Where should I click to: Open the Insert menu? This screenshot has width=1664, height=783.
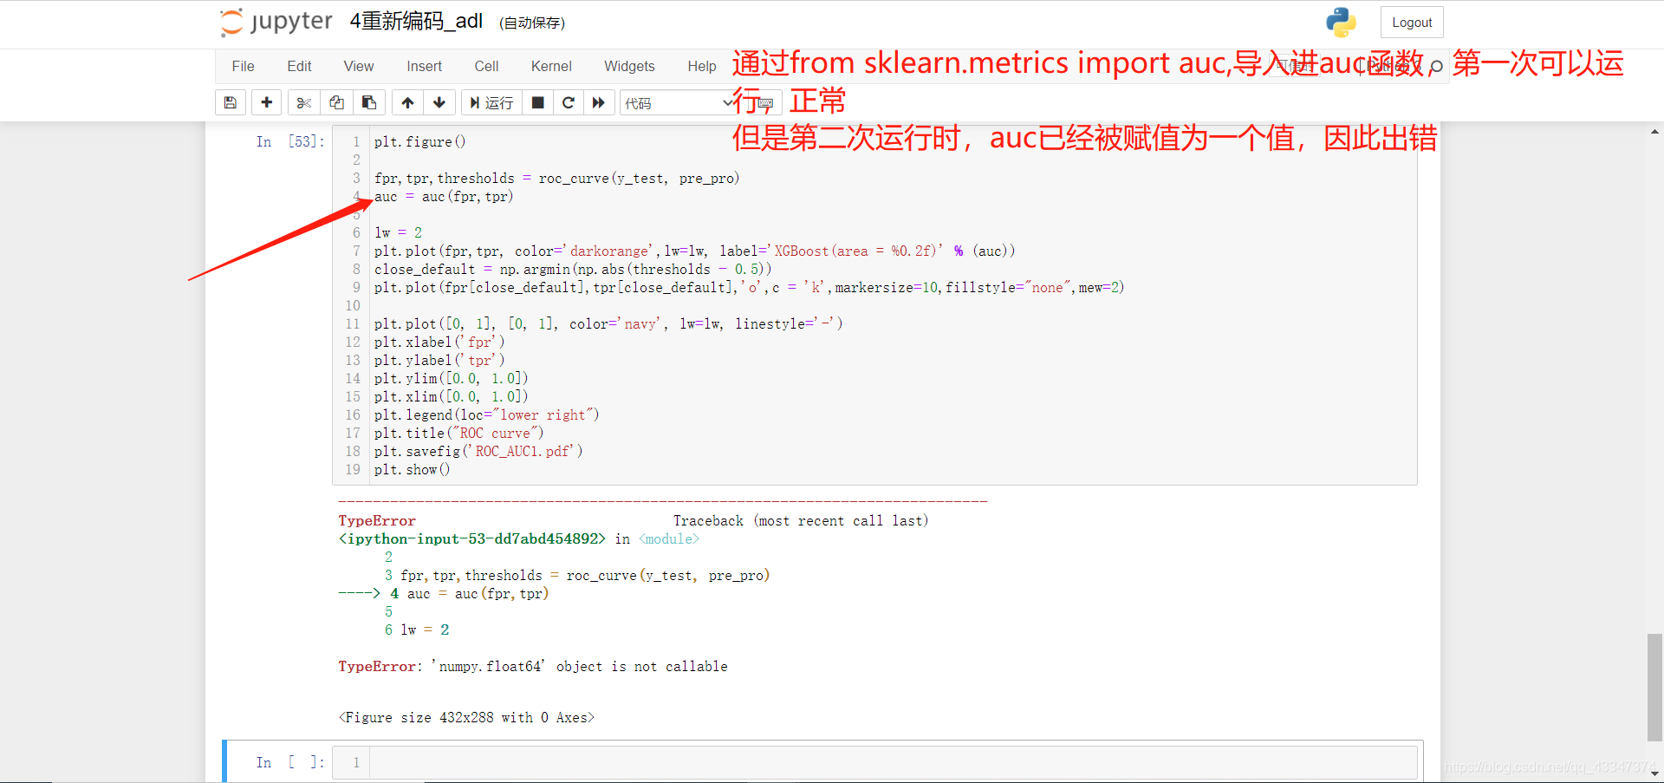(x=424, y=66)
